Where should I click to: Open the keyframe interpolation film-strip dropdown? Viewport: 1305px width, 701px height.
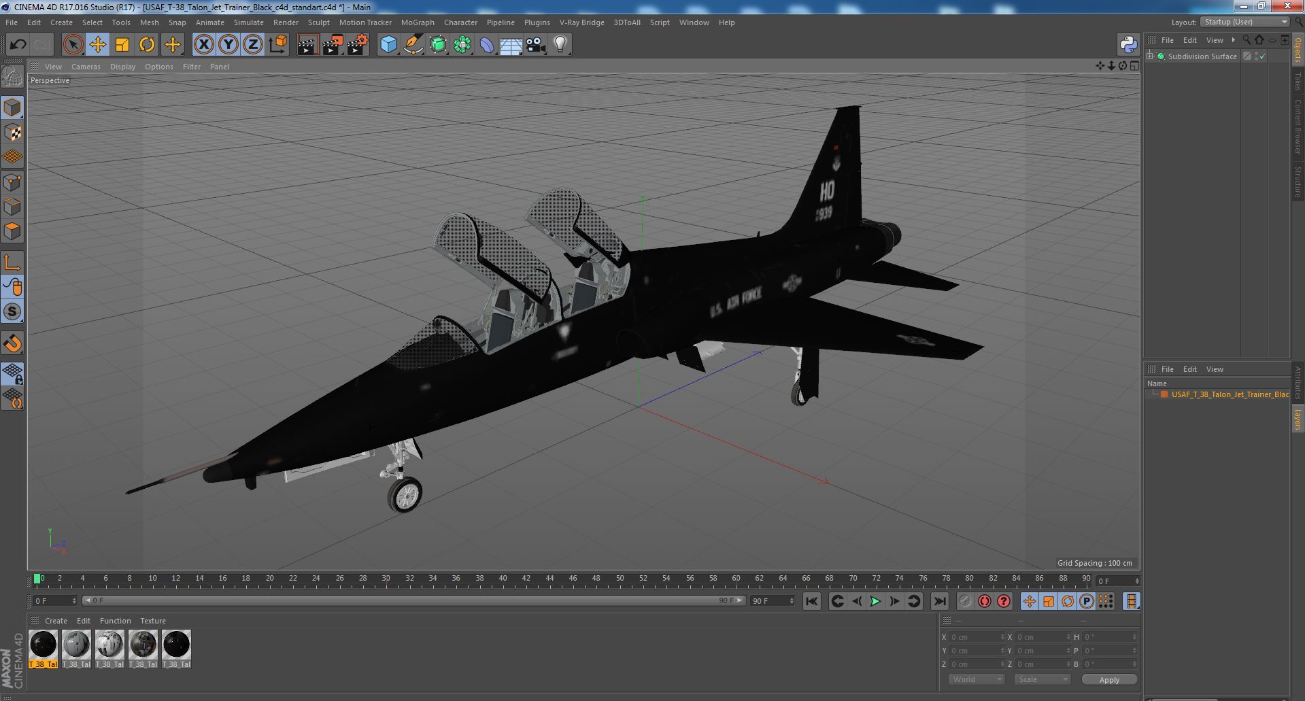click(x=1131, y=601)
